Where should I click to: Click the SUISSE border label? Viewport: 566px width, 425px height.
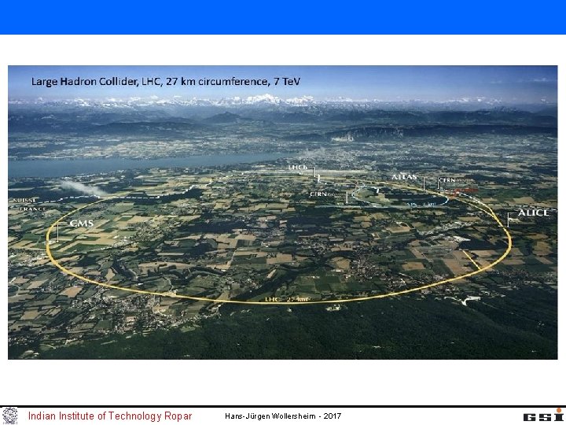[24, 200]
